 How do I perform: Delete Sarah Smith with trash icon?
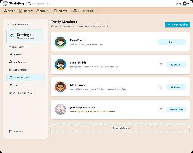coord(161,64)
